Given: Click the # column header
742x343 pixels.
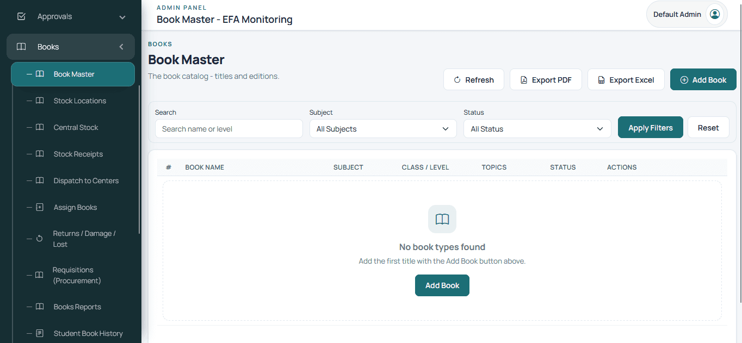Looking at the screenshot, I should tap(169, 167).
